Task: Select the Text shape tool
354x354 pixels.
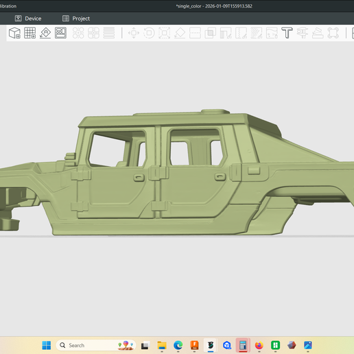Action: tap(287, 33)
